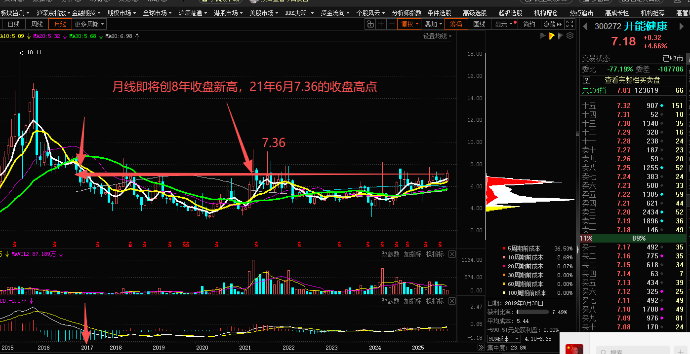The width and height of the screenshot is (690, 354).
Task: Open chip distribution settings gear
Action: [x=570, y=35]
